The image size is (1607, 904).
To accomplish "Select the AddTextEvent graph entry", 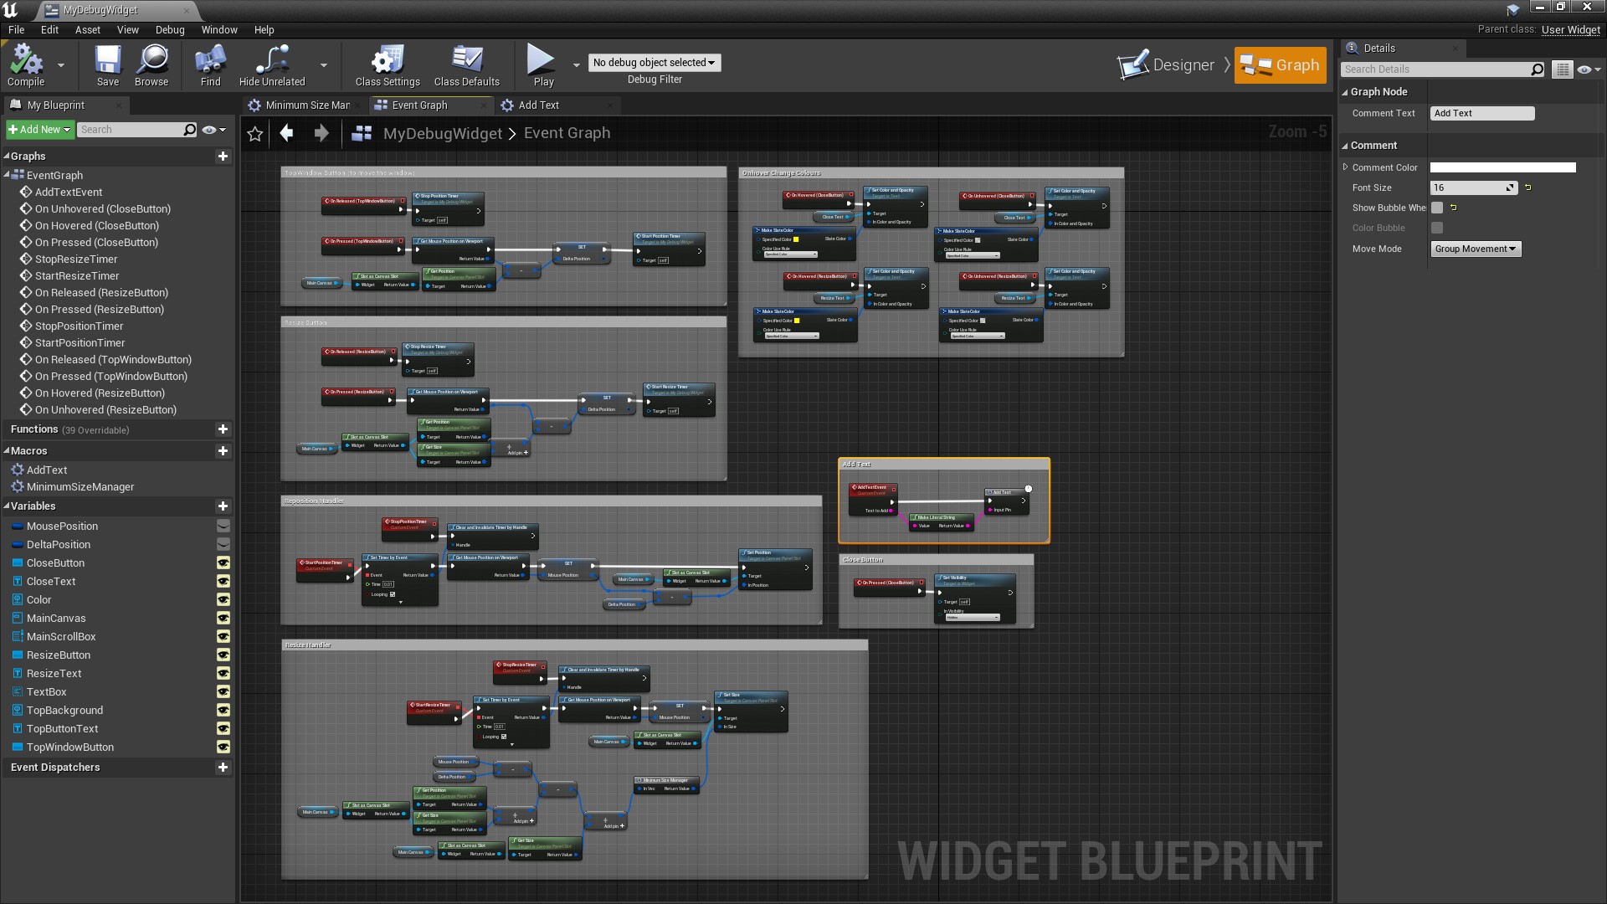I will click(x=69, y=193).
